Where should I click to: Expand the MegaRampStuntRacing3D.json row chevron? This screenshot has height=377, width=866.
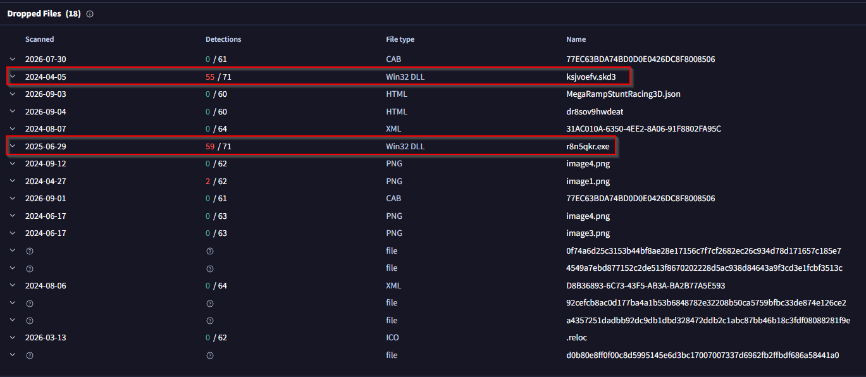(12, 94)
